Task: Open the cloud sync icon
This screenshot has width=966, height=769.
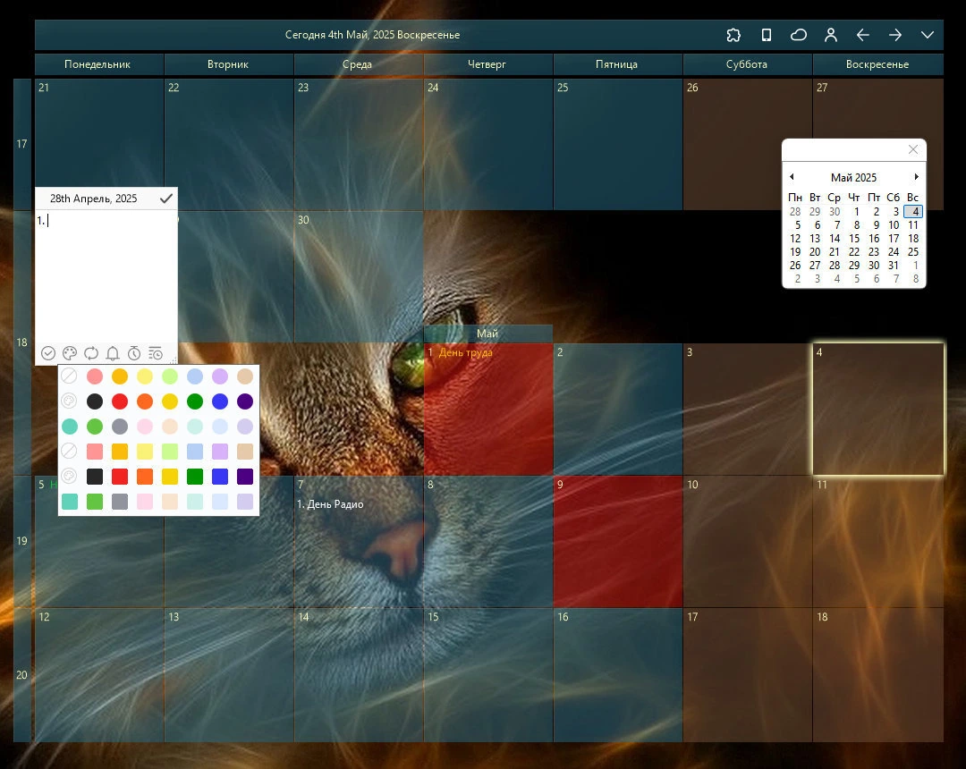Action: [799, 35]
